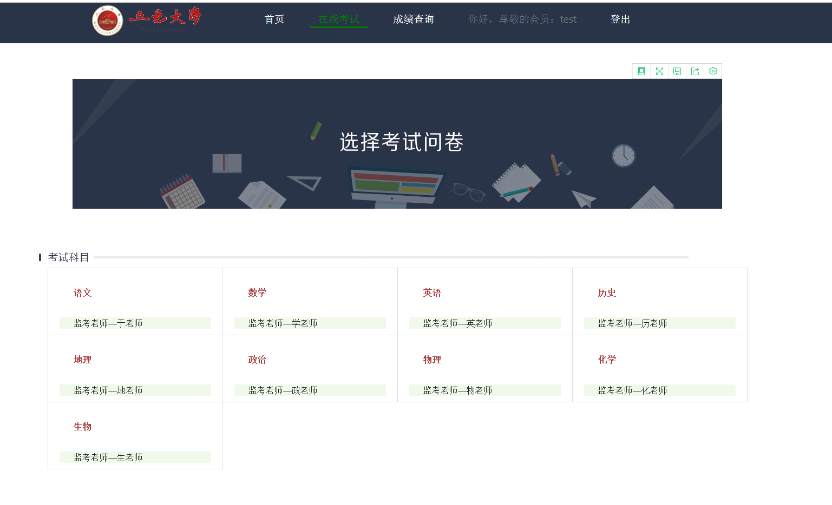Select the 地理 exam subject

[x=83, y=360]
